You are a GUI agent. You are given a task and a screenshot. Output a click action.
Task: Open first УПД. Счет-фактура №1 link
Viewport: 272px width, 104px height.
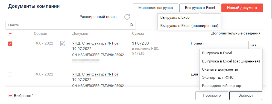[x=95, y=46]
